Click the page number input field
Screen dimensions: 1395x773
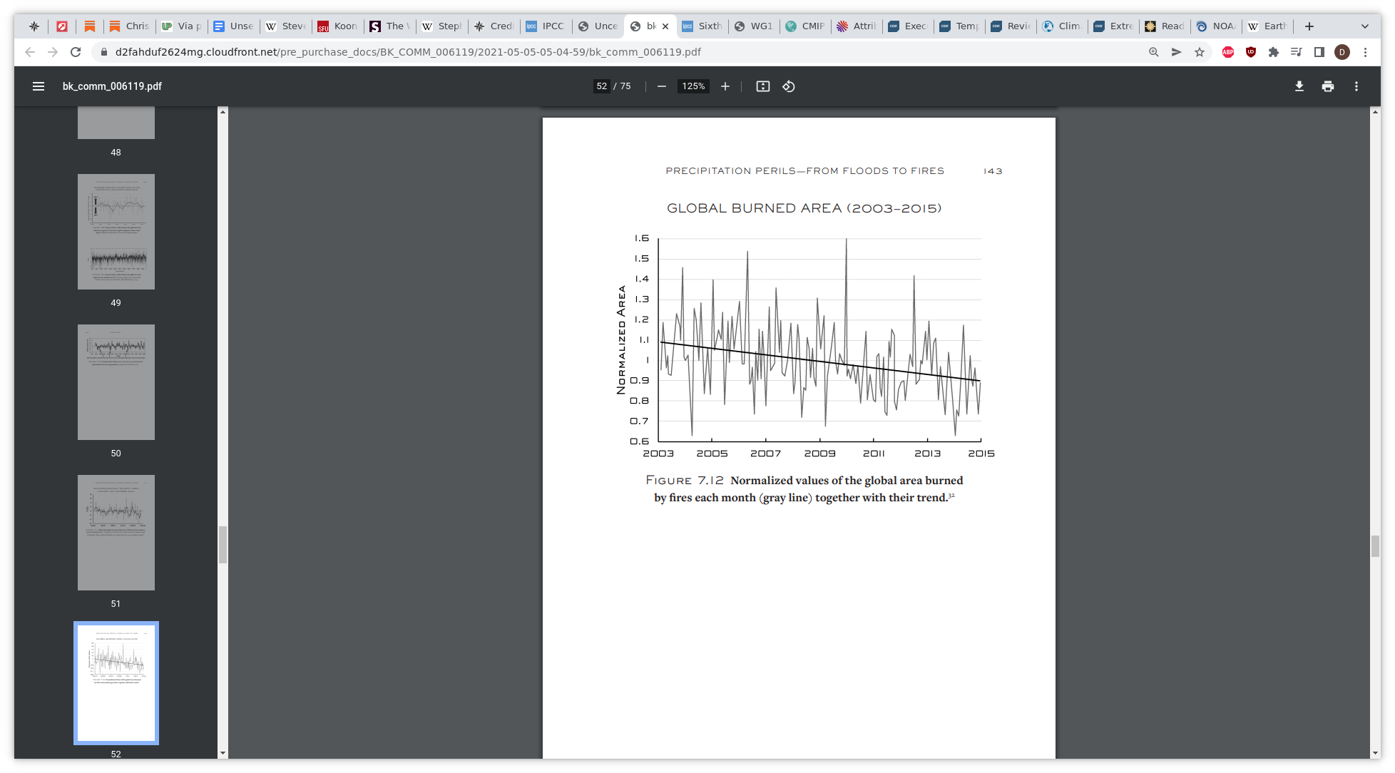coord(602,86)
